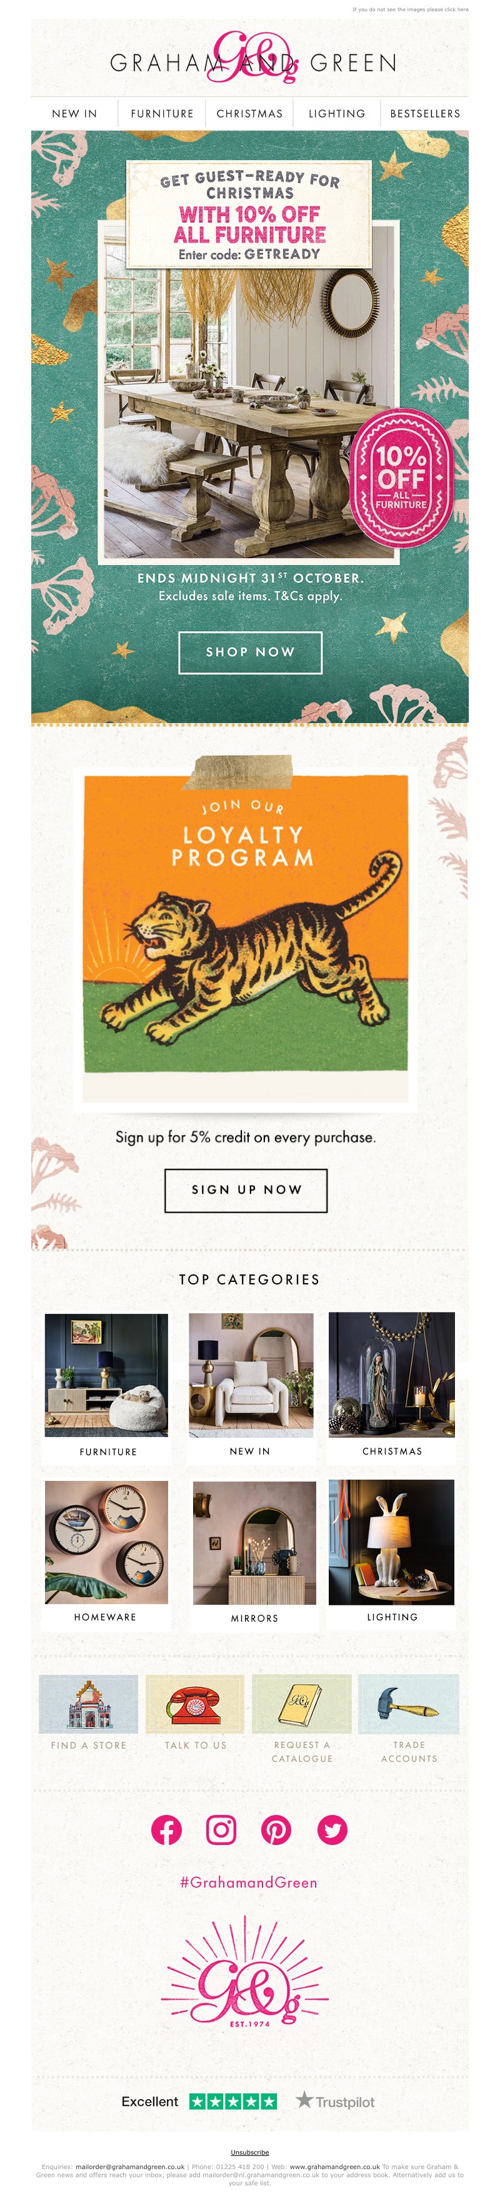Click the Request a Catalogue book icon
The image size is (500, 2201).
(x=302, y=1704)
